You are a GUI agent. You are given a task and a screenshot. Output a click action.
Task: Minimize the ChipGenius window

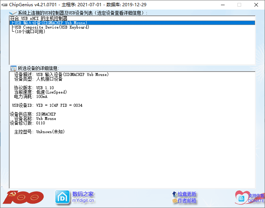[x=223, y=5]
